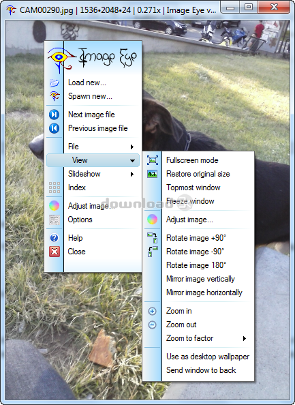Click the Zoom in plus icon

(x=153, y=311)
